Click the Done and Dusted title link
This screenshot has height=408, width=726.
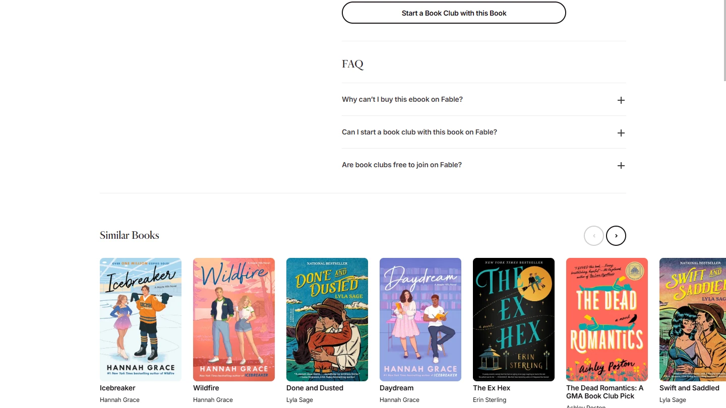[315, 388]
